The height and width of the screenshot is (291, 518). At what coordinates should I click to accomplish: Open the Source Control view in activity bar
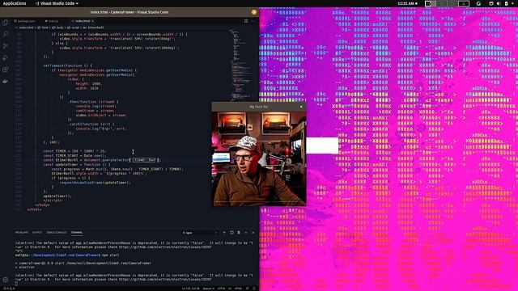(x=6, y=46)
